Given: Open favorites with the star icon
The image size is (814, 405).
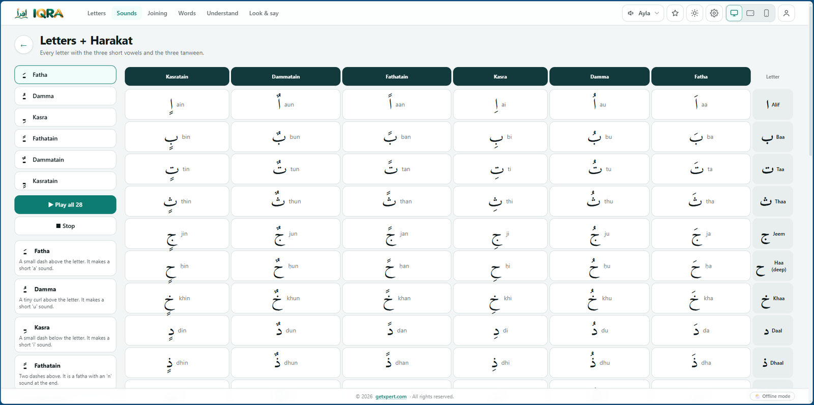Looking at the screenshot, I should click(x=675, y=13).
